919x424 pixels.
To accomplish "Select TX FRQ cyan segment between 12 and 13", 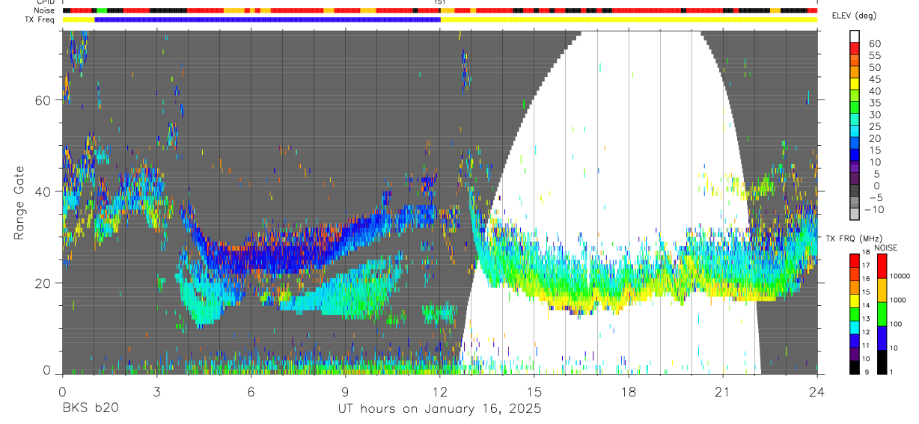I will click(855, 327).
